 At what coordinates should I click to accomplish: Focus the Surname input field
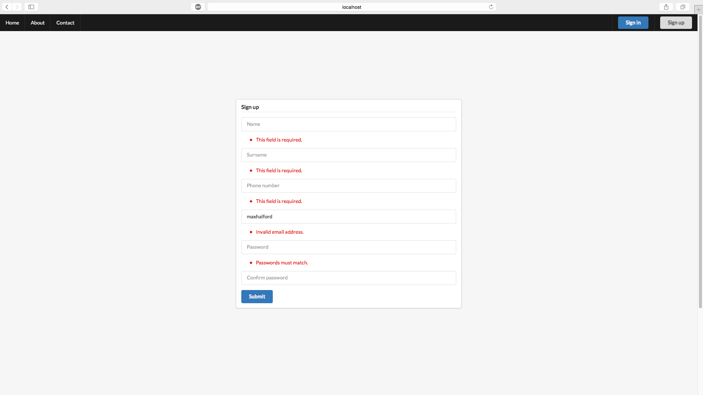pyautogui.click(x=348, y=155)
